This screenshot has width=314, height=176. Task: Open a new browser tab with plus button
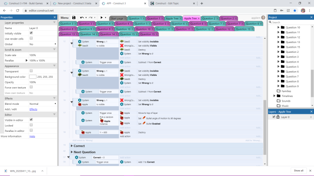coord(202,4)
